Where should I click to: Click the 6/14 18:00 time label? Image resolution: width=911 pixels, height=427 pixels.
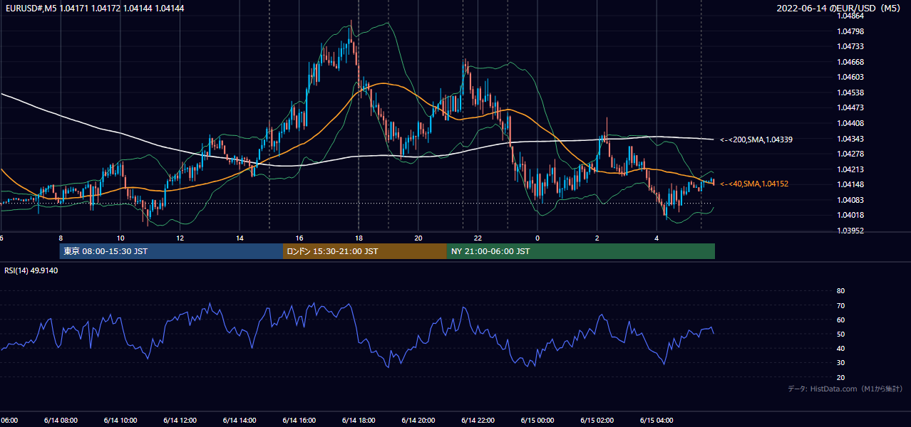pos(359,420)
